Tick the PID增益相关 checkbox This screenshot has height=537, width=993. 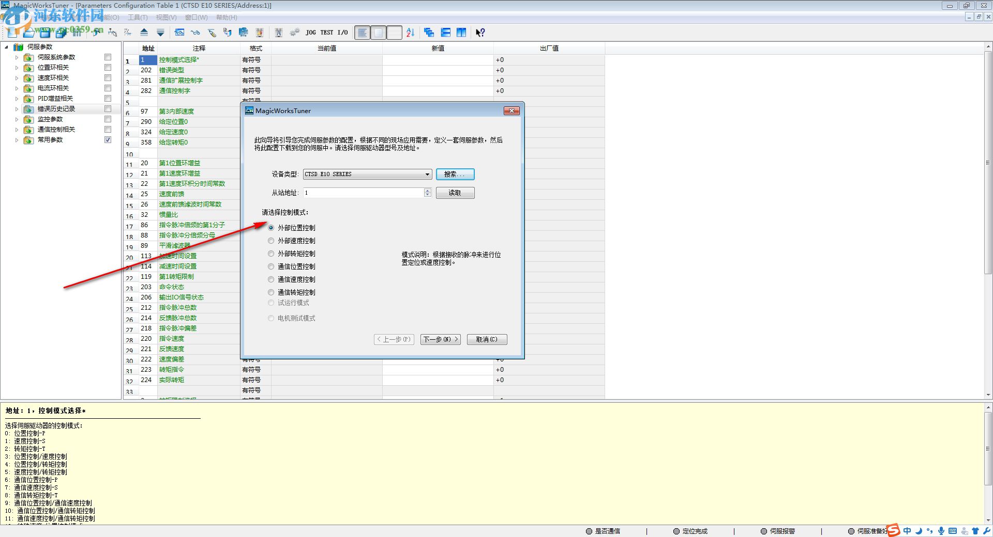108,99
